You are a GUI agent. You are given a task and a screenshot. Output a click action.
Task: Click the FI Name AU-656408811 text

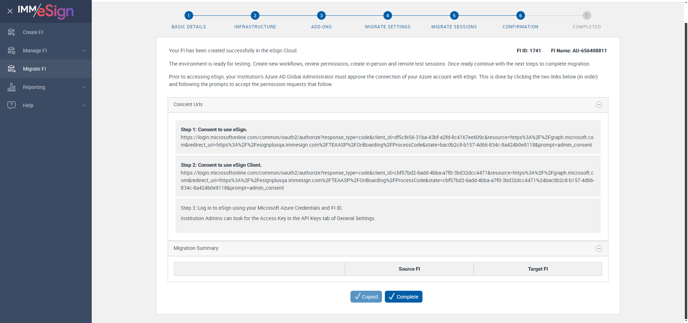coord(579,51)
